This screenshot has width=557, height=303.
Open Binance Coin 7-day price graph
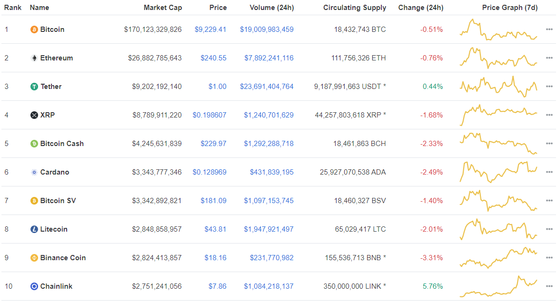pos(498,258)
